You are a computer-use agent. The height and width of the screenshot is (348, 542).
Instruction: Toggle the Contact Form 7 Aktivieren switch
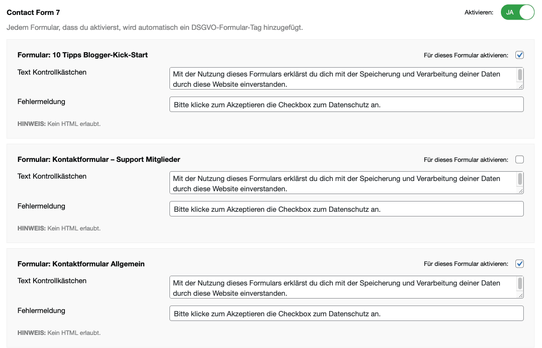coord(517,13)
